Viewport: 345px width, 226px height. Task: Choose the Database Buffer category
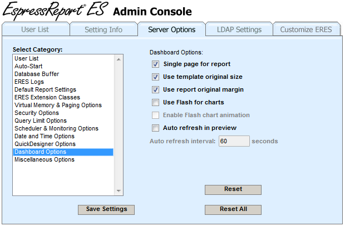tap(63, 74)
